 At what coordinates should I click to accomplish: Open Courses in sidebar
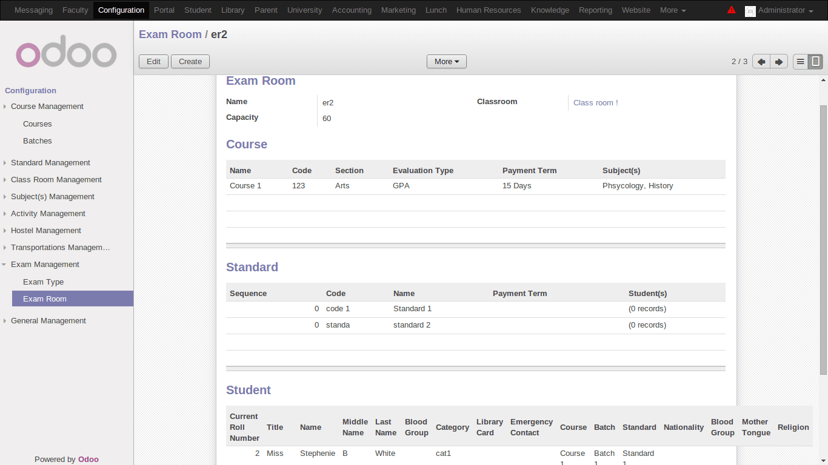point(38,124)
